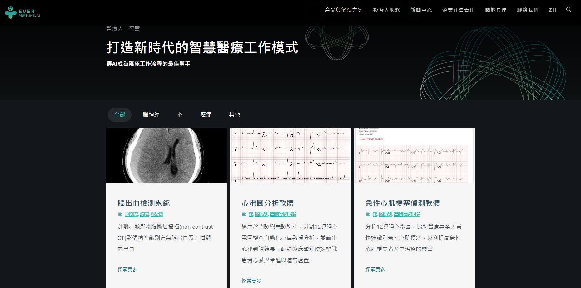581x288 pixels.
Task: Open the 關於長佳 menu
Action: point(496,10)
